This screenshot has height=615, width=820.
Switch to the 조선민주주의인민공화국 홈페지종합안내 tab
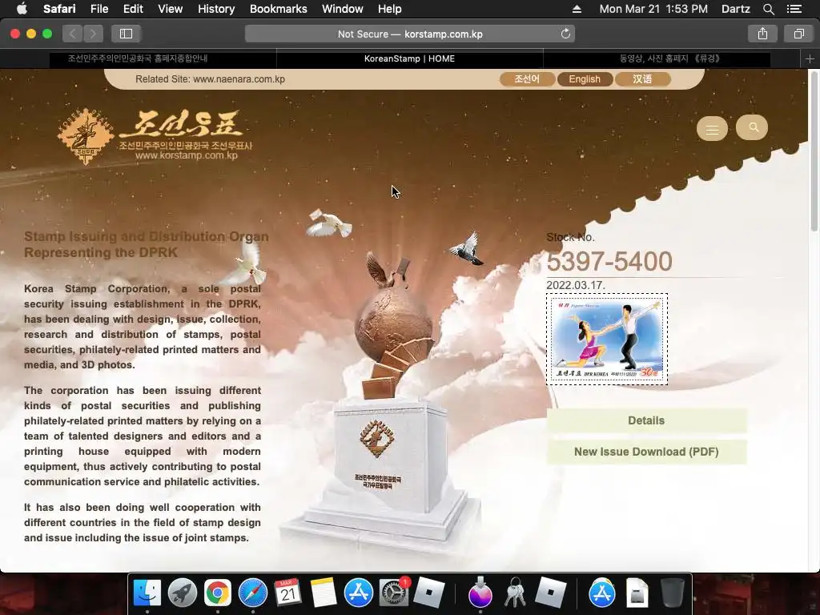click(x=138, y=58)
